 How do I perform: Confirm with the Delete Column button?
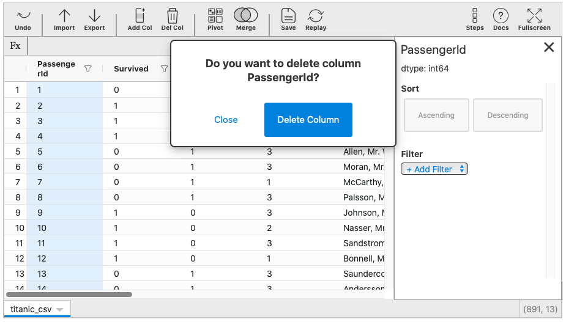[308, 120]
